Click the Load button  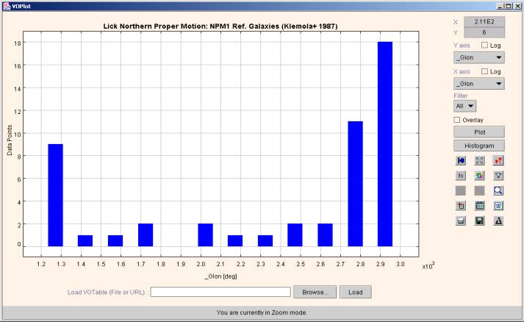click(x=355, y=292)
